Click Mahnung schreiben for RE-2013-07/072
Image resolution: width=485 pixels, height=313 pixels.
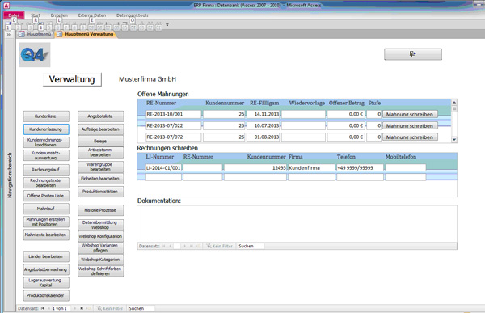[410, 137]
